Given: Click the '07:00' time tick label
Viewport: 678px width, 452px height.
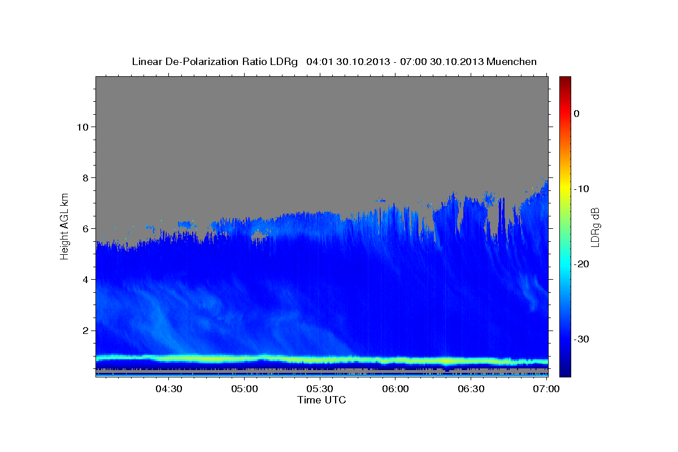Looking at the screenshot, I should (x=546, y=389).
